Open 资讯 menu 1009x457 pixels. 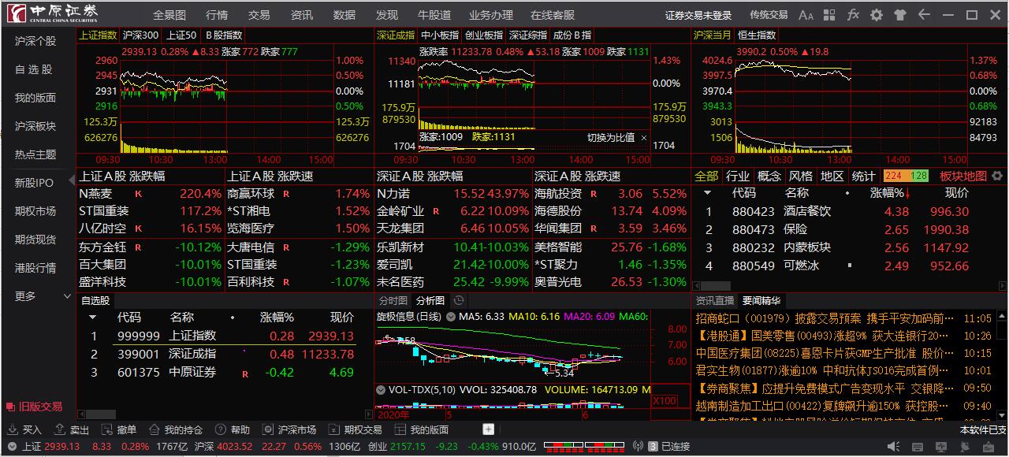point(301,15)
